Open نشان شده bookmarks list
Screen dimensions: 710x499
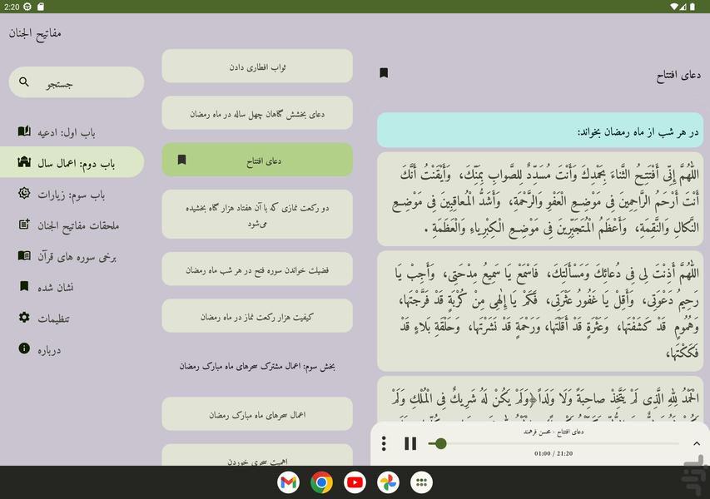pos(72,287)
